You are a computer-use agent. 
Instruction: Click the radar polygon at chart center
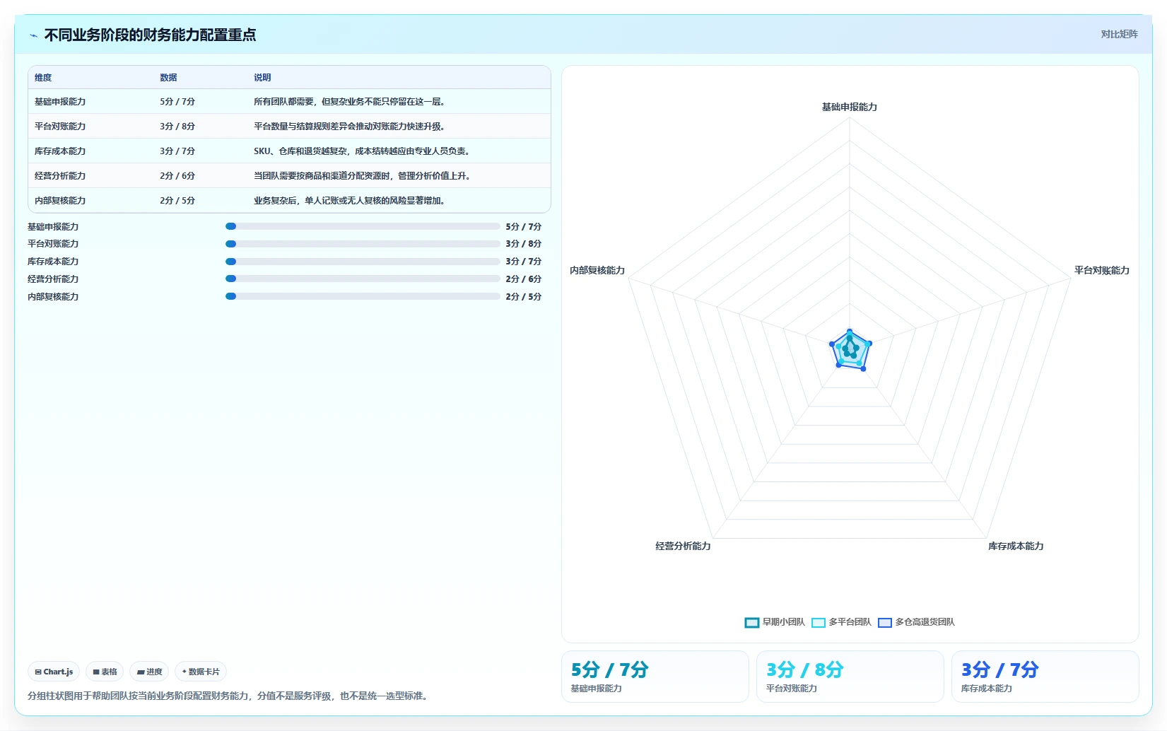point(850,350)
